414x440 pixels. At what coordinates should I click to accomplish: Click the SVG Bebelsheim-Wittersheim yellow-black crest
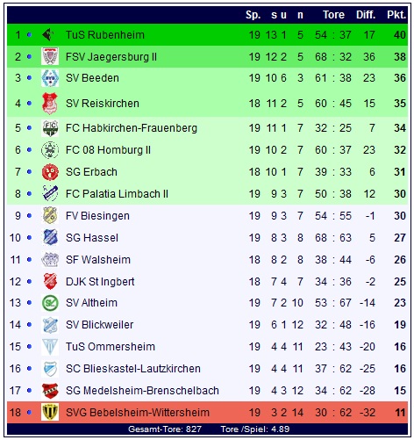point(50,412)
